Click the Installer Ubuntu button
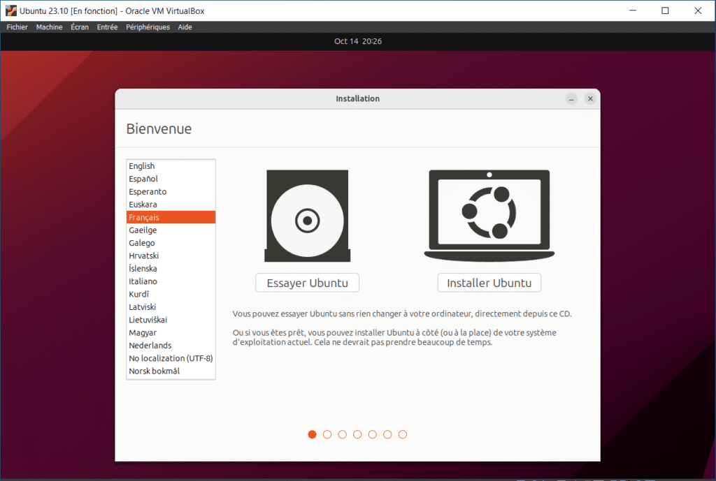The image size is (716, 481). pyautogui.click(x=489, y=283)
